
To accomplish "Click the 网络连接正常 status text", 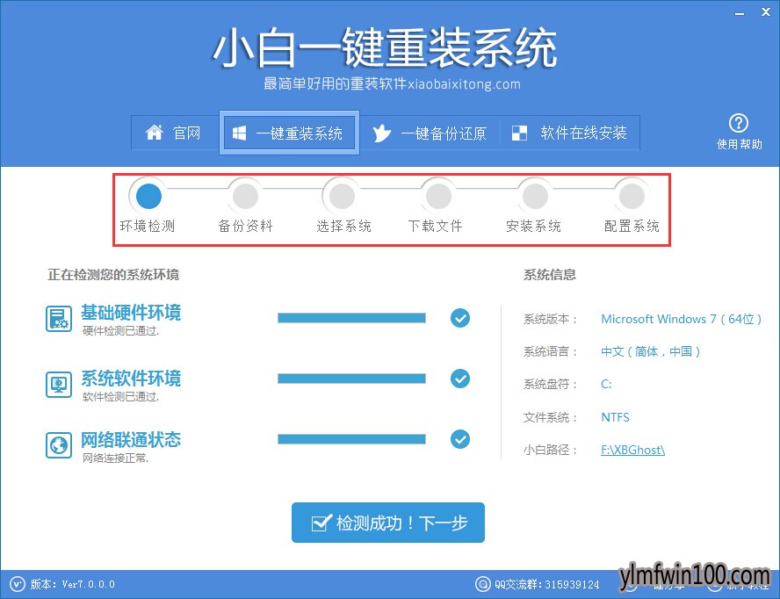I will click(x=116, y=458).
